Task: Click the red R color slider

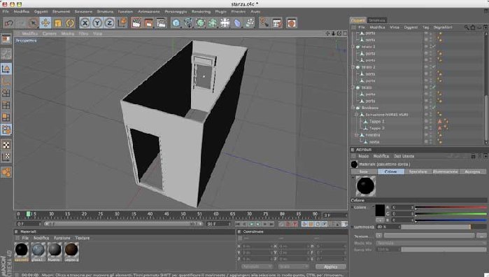Action: pos(451,207)
